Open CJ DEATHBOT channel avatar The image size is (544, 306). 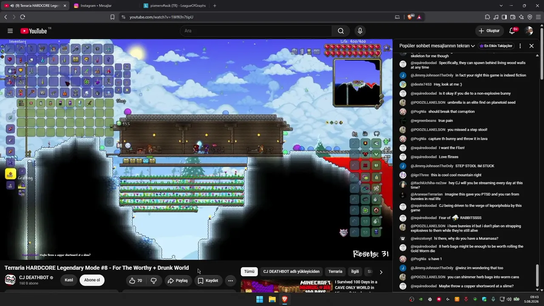pyautogui.click(x=10, y=280)
